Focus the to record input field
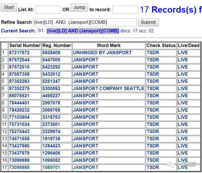The image size is (202, 173). point(125,10)
